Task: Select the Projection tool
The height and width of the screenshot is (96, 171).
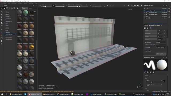Action: point(2,14)
